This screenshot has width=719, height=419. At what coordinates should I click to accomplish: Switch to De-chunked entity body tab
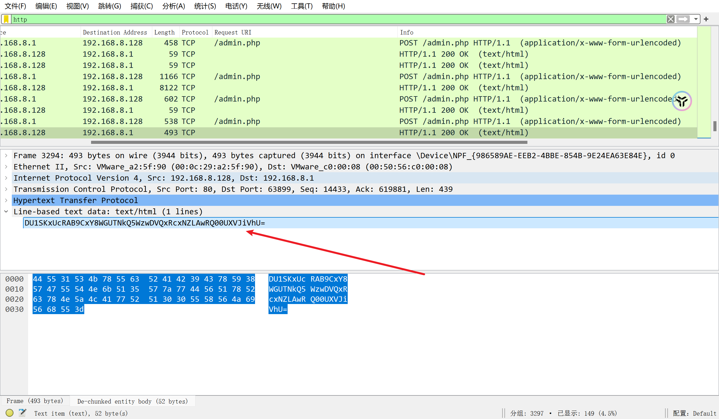coord(132,401)
